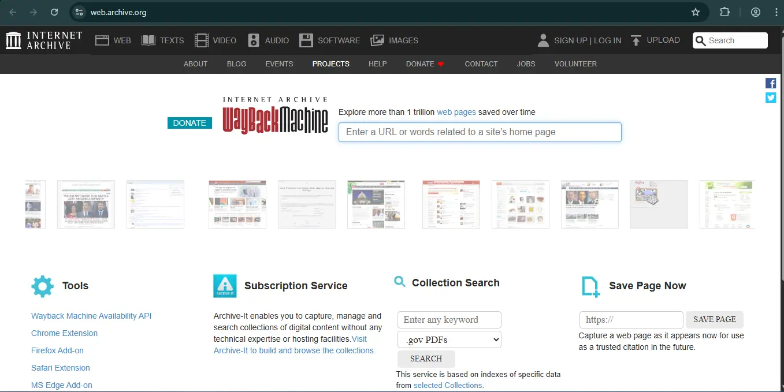Go to the BLOG menu item
Image resolution: width=784 pixels, height=392 pixels.
(236, 64)
